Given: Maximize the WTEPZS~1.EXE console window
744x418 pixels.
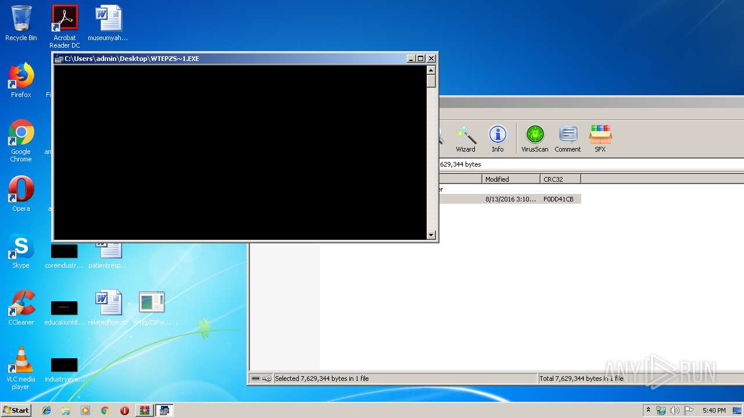Looking at the screenshot, I should (x=421, y=59).
